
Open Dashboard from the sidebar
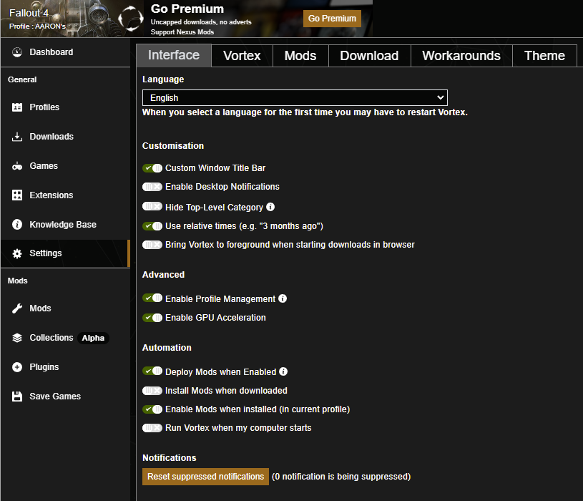52,52
